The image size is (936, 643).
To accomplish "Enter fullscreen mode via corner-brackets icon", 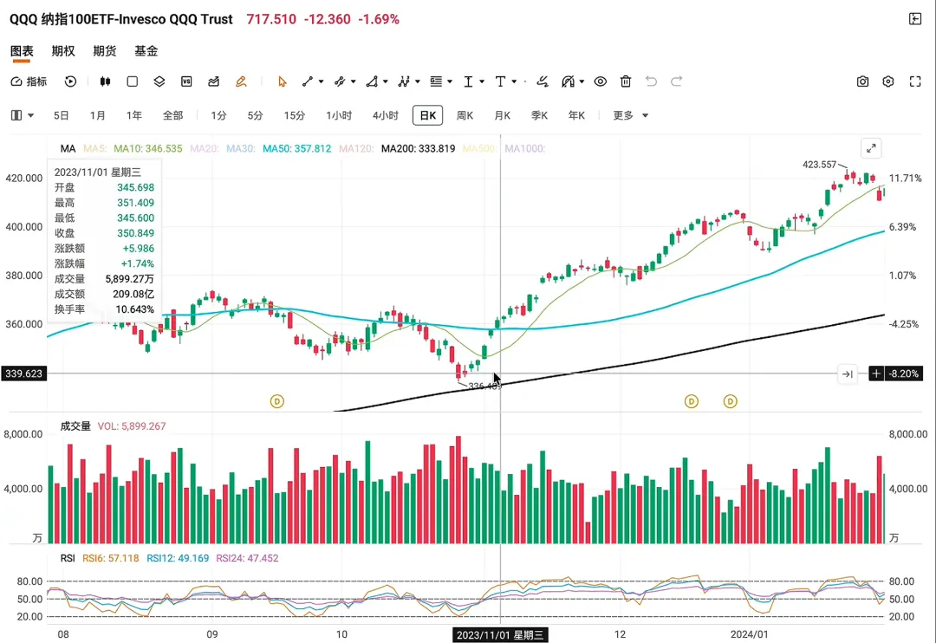I will [x=915, y=81].
